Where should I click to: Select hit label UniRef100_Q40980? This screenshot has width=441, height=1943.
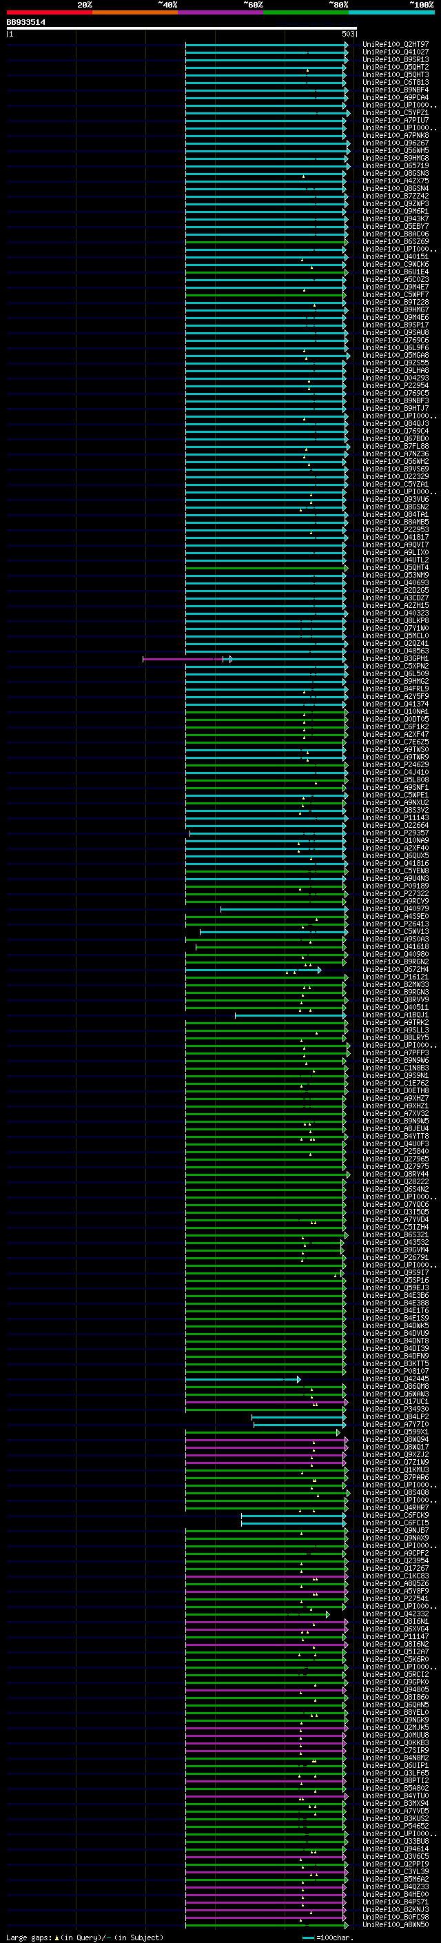(395, 954)
